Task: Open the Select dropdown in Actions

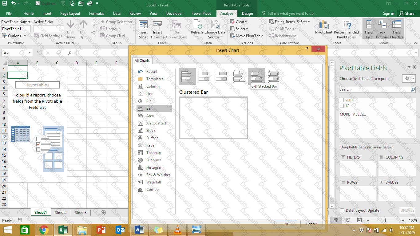Action: pyautogui.click(x=239, y=29)
